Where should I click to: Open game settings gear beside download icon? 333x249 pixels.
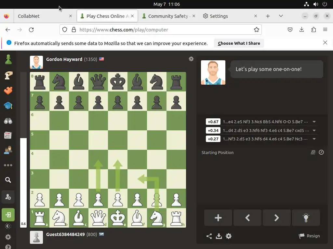point(229,236)
